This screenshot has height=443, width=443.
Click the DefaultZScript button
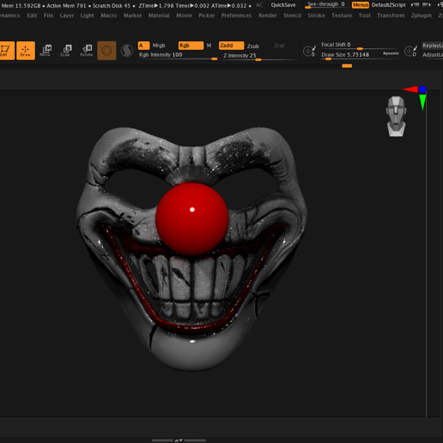tap(388, 5)
